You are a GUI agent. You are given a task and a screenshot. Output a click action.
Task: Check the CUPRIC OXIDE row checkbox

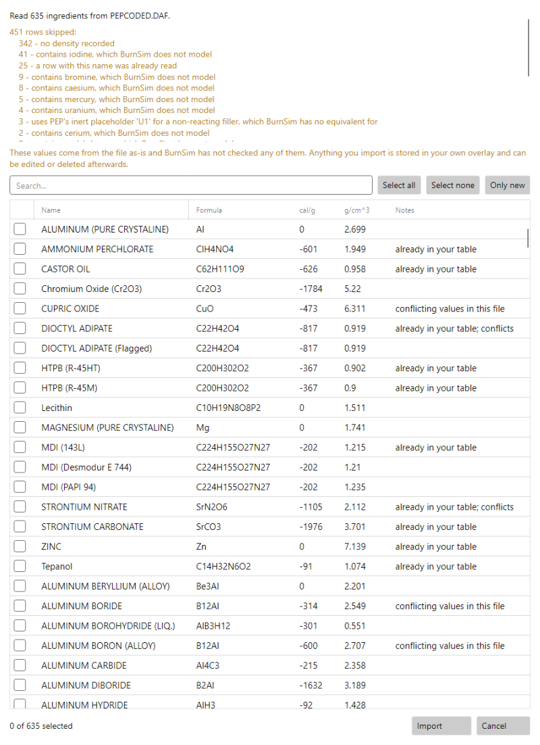pos(20,308)
